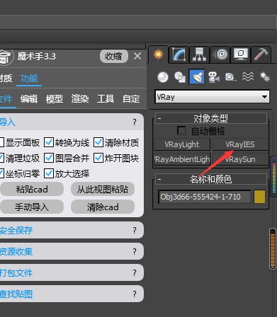Expand the 查找贴图 section

71,294
